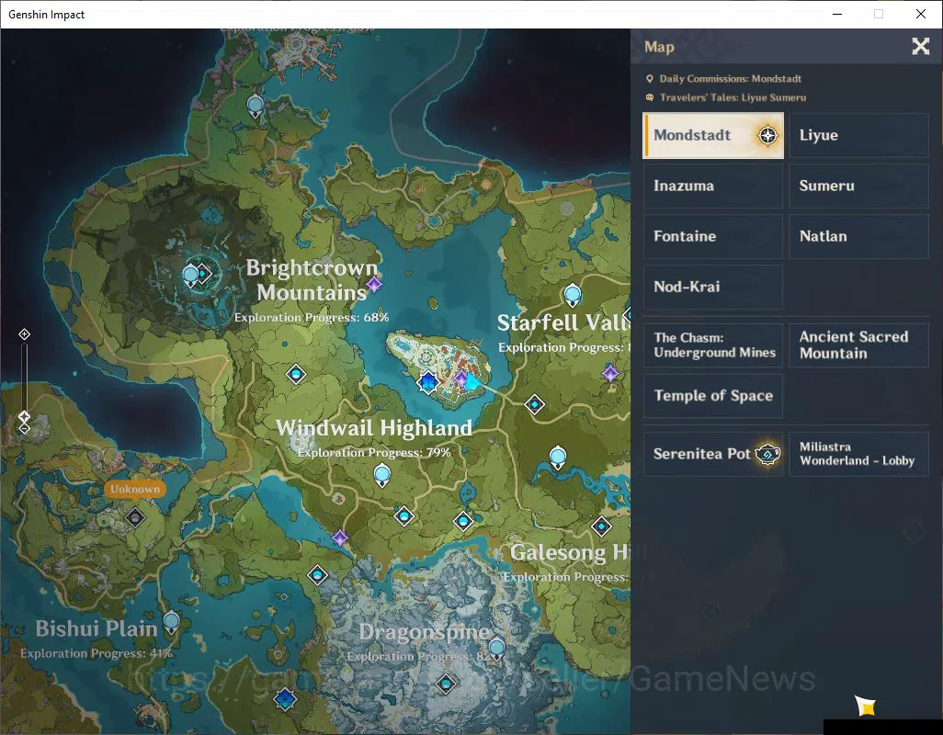This screenshot has height=735, width=943.
Task: Select teleport waypoint at Stormterror's Lair center
Action: 190,276
